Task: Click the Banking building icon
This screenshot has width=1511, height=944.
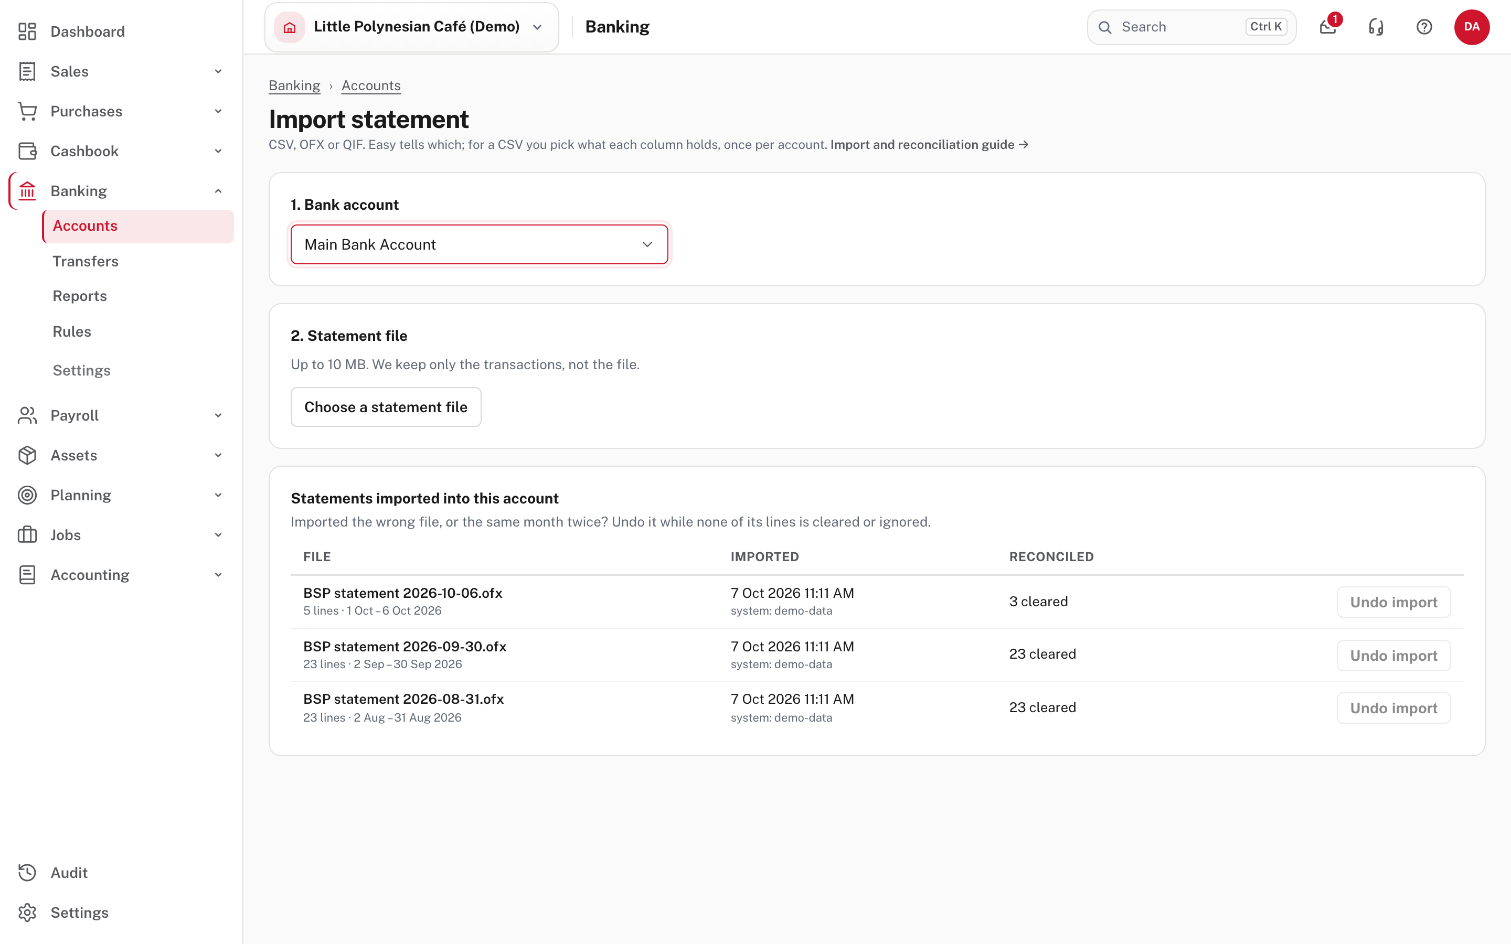Action: [x=27, y=191]
